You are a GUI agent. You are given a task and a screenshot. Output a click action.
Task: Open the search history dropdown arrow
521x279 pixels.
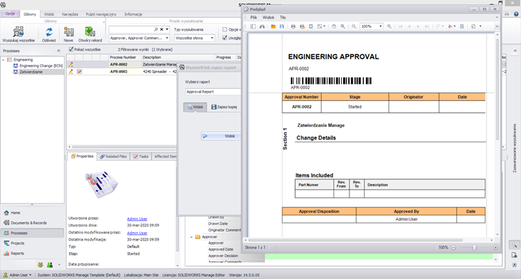point(167,30)
